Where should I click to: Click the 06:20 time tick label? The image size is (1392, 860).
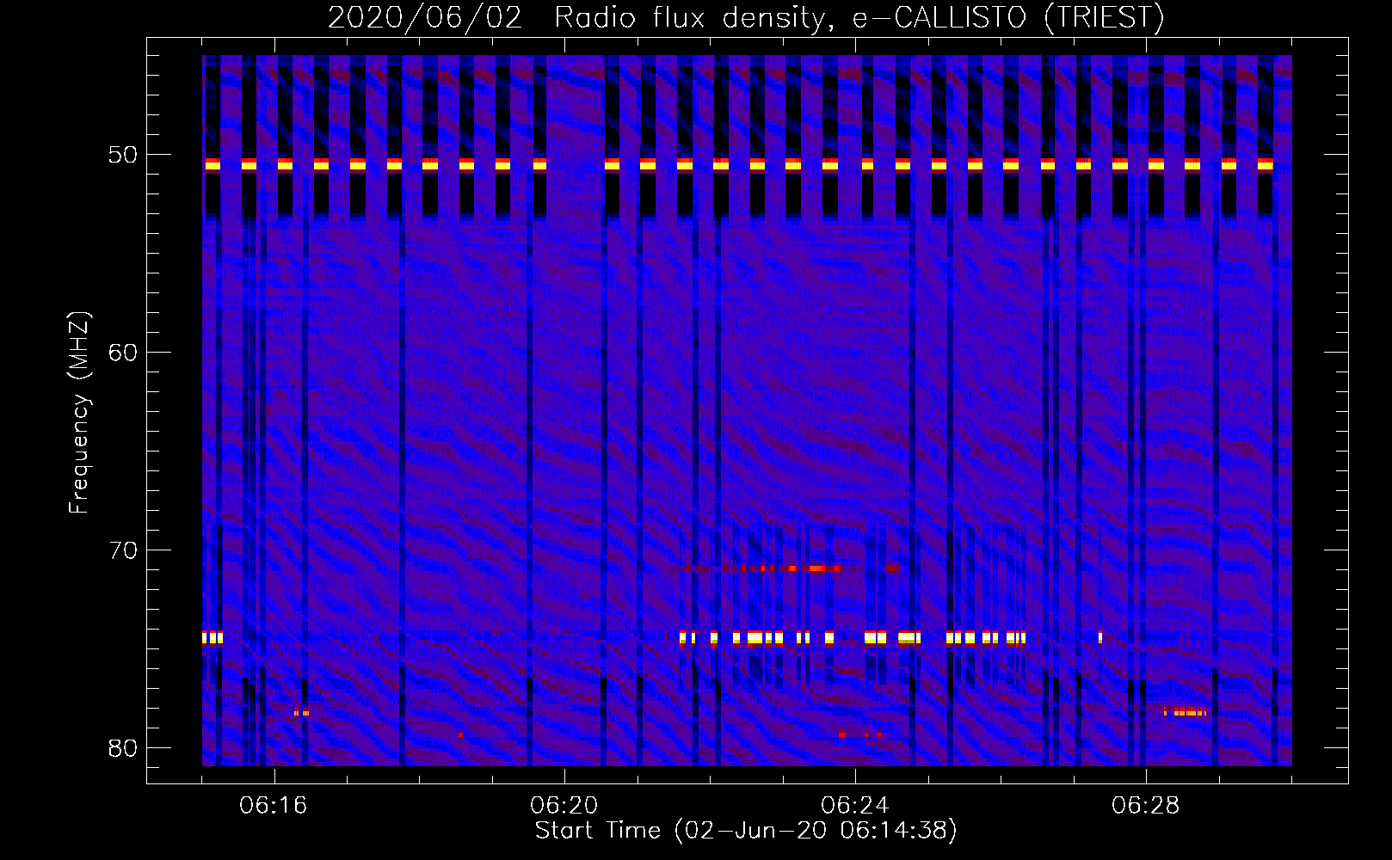[x=564, y=806]
